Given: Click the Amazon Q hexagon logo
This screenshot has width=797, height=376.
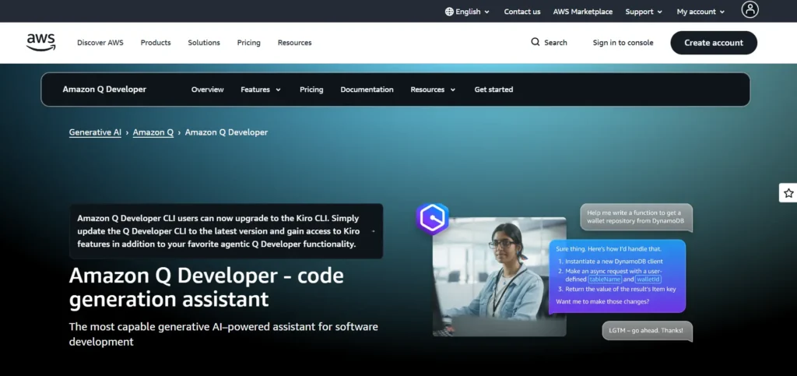Looking at the screenshot, I should pos(432,219).
